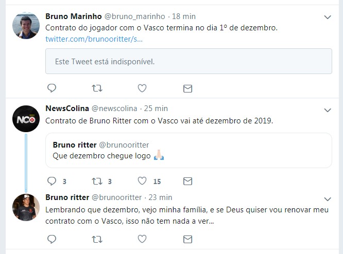Reply to Bruno ritter's last tweet

click(52, 239)
